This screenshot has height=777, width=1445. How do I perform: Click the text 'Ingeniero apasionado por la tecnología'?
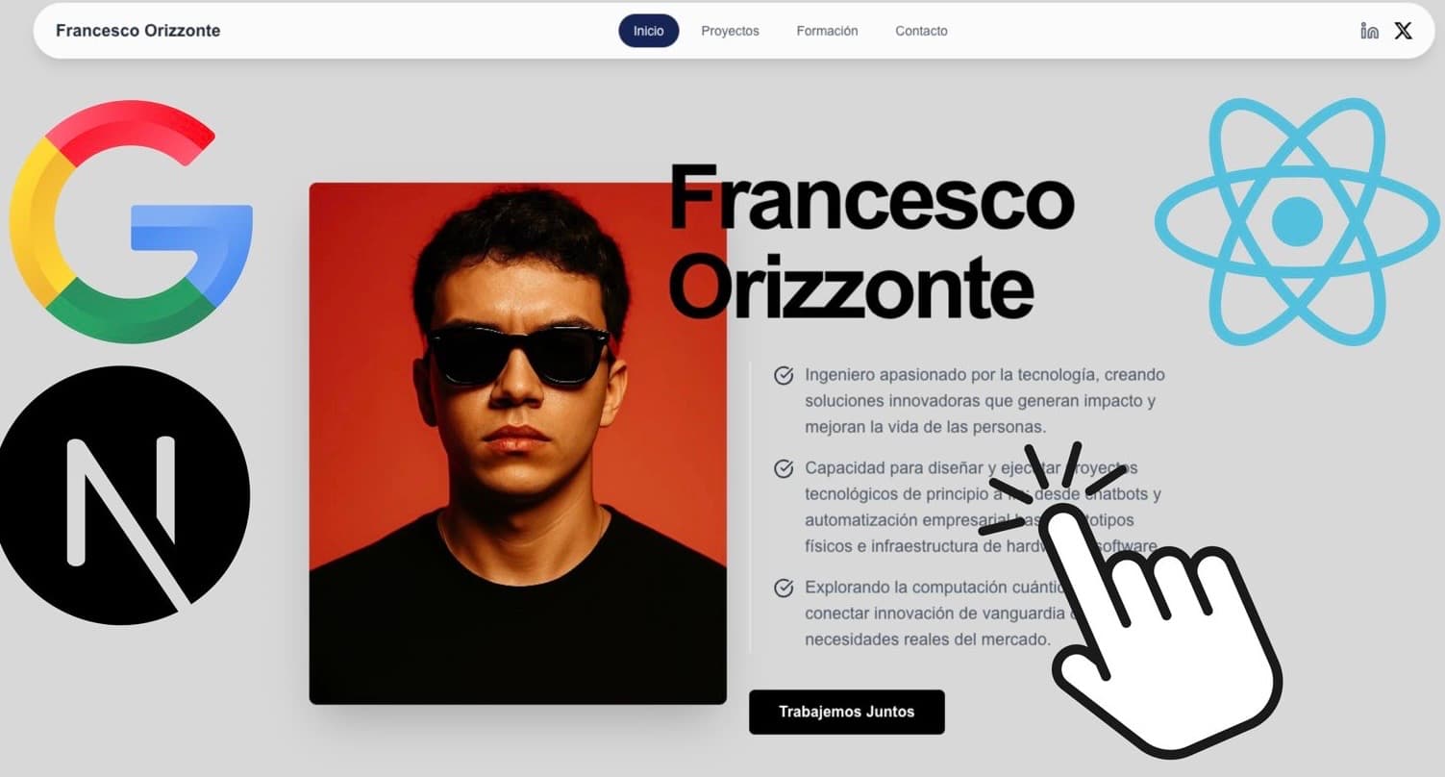(x=954, y=374)
